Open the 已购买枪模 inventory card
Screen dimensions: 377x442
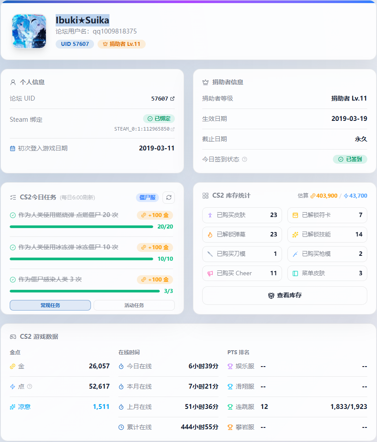point(327,254)
